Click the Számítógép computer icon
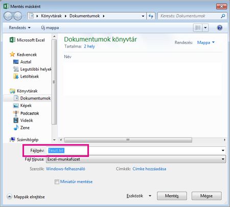 tap(12, 140)
